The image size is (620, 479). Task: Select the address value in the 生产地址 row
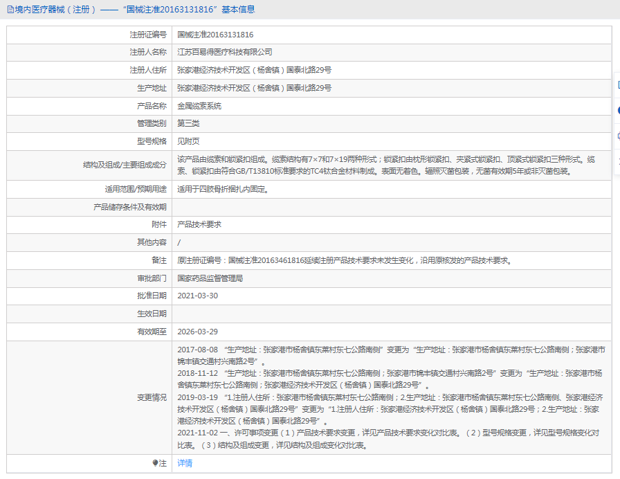click(254, 88)
